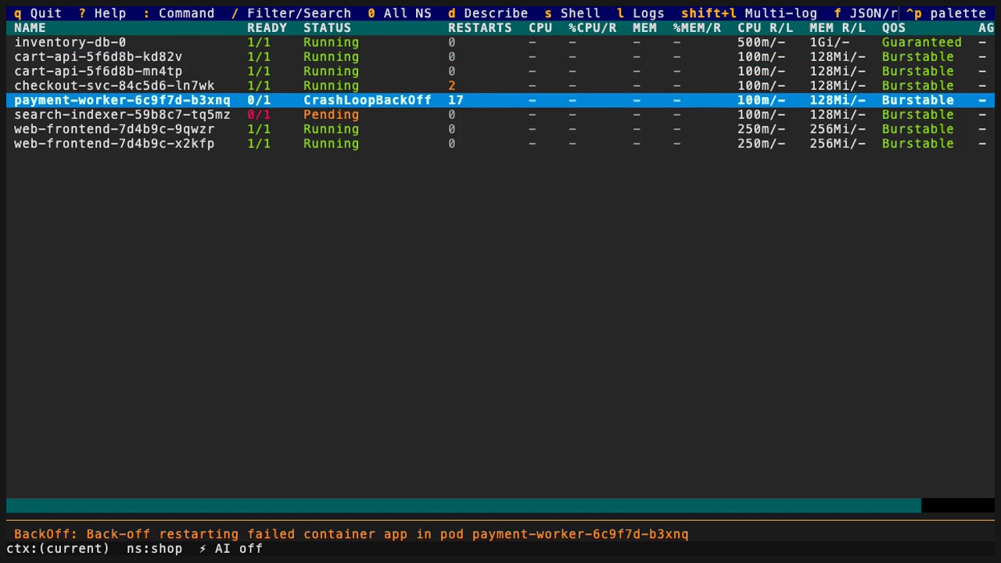The image size is (1001, 563).
Task: Click restart count 2 of checkout-svc
Action: (x=452, y=85)
